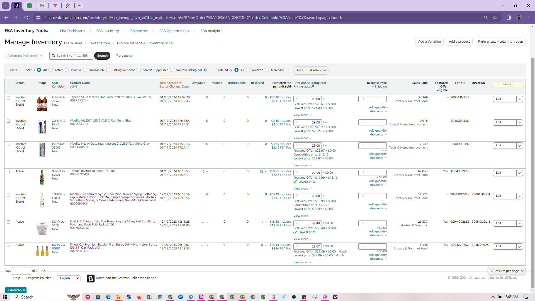Open the pricing status info icon
Viewport: 535px width, 301px height.
[x=313, y=86]
